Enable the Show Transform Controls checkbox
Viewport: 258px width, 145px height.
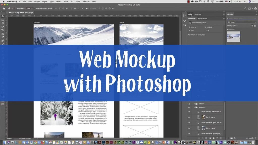pyautogui.click(x=35, y=8)
